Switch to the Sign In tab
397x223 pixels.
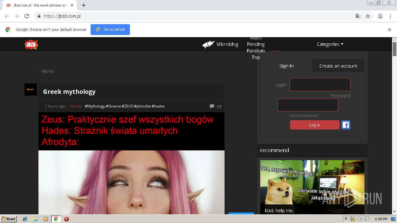click(286, 66)
